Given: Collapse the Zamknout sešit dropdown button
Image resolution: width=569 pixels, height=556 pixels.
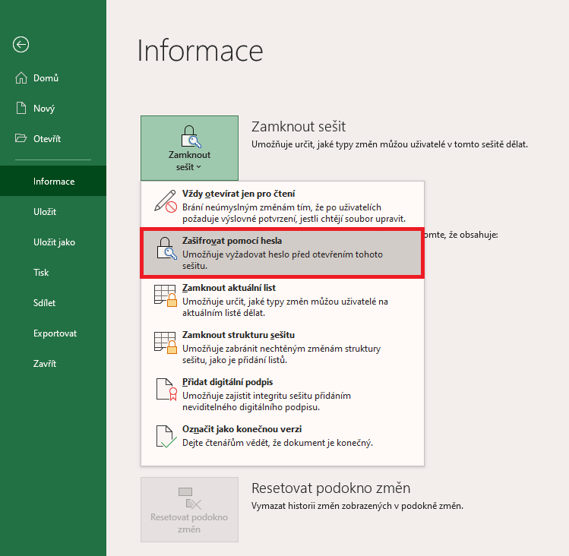Looking at the screenshot, I should tap(189, 148).
